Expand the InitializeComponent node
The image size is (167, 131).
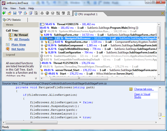(x=42, y=45)
